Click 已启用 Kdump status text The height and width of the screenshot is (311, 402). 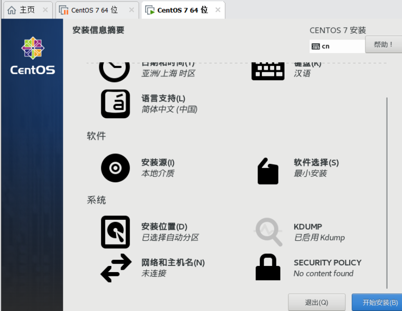coord(319,237)
